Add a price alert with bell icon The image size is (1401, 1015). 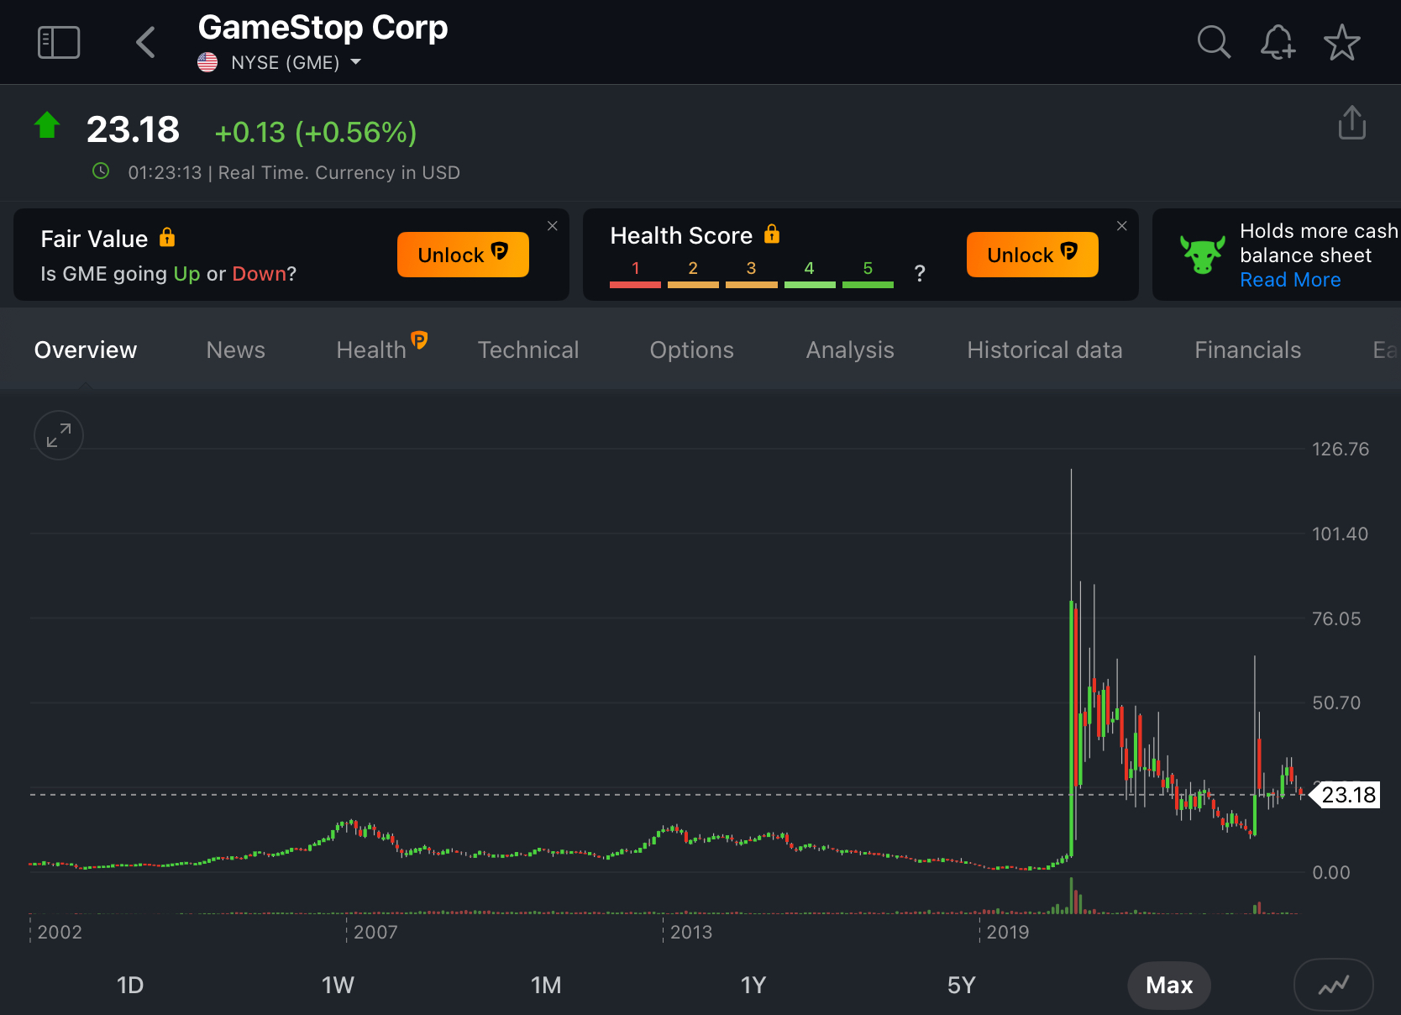click(1277, 42)
